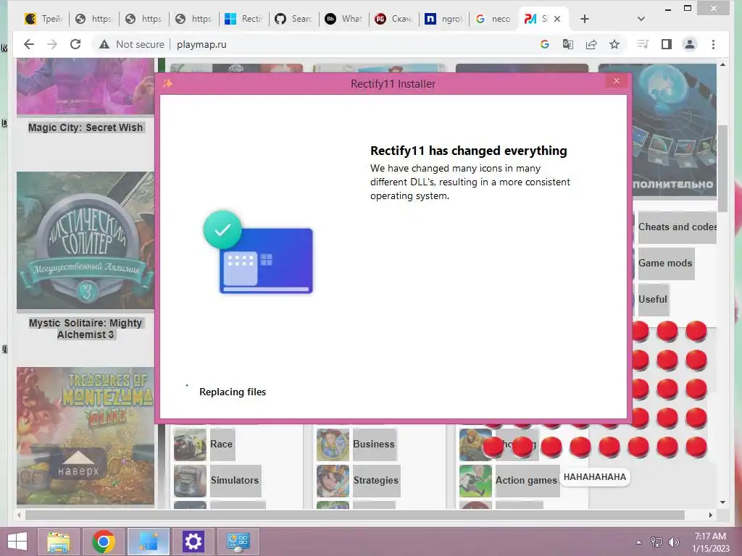Reload the playmap.ru page

[75, 44]
